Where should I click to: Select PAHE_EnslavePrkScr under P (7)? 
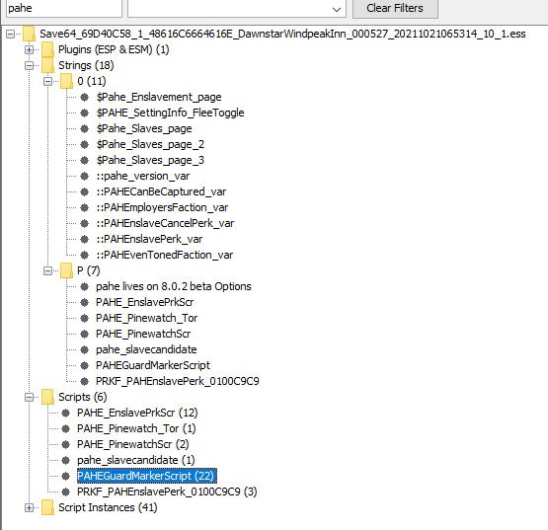[x=144, y=302]
